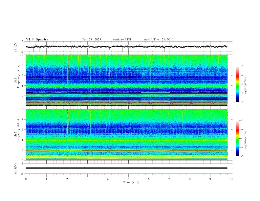The image size is (260, 201).
Task: Click the ch.1 waveform trace panel
Action: click(129, 47)
